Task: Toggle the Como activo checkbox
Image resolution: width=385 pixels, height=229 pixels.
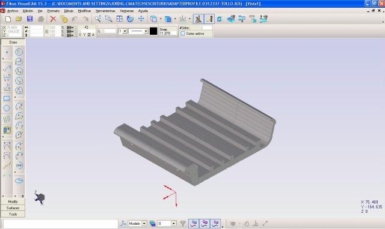Action: click(183, 34)
